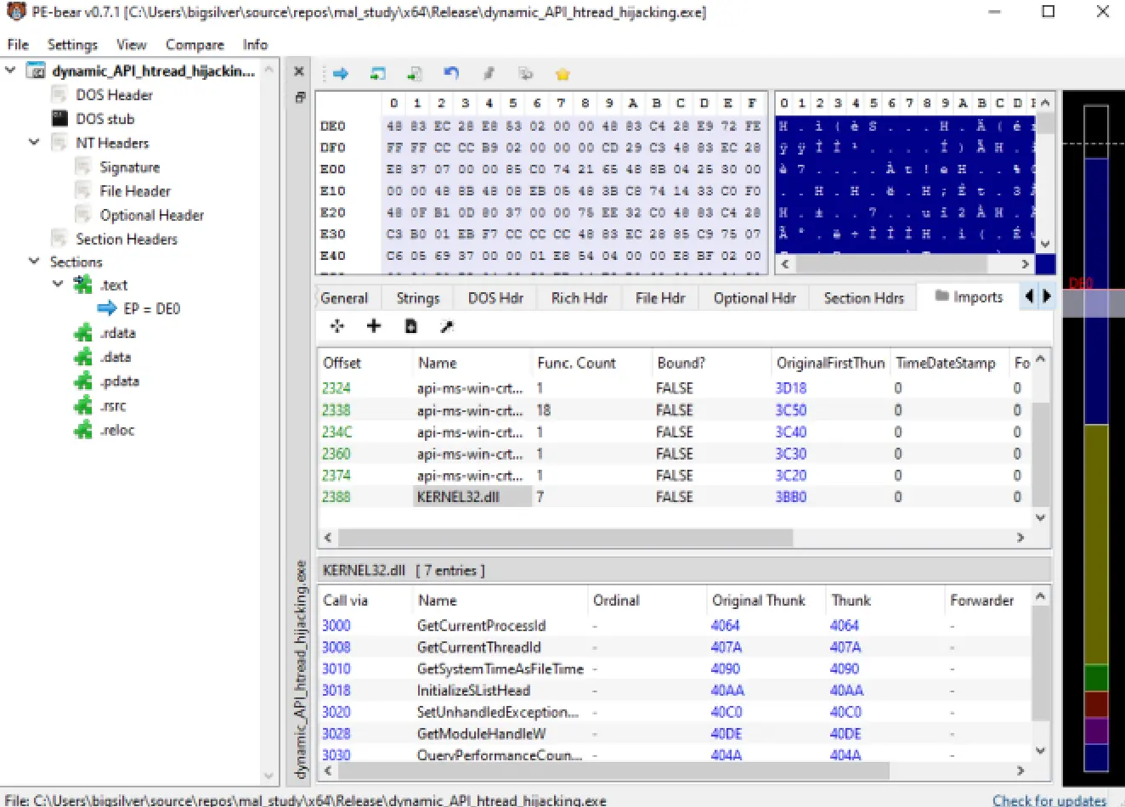This screenshot has height=807, width=1125.
Task: Collapse the .text section node
Action: pos(59,284)
